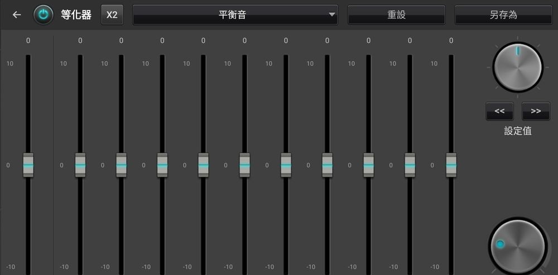Click the lower right rotary knob

517,246
